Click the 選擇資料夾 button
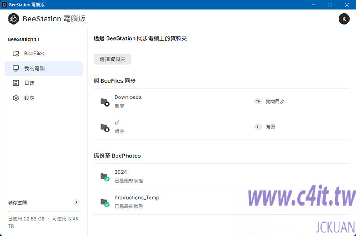356x236 pixels. [112, 59]
